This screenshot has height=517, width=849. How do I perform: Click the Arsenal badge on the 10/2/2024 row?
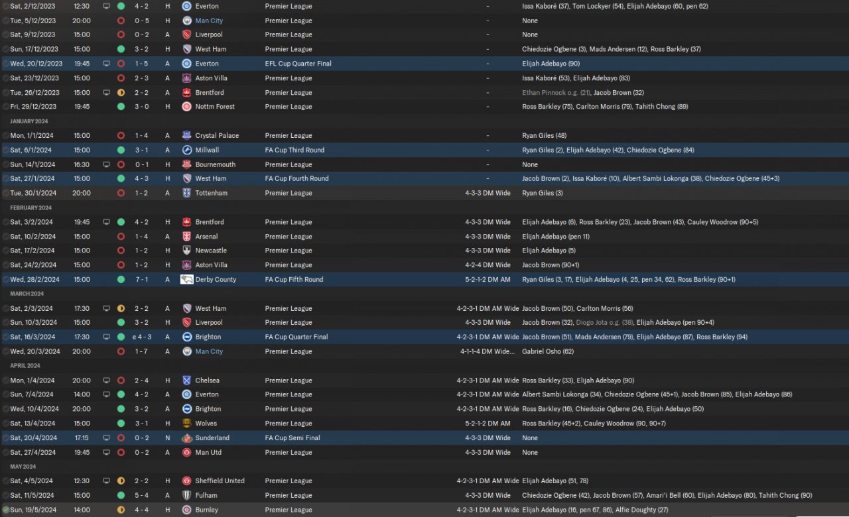pyautogui.click(x=187, y=237)
